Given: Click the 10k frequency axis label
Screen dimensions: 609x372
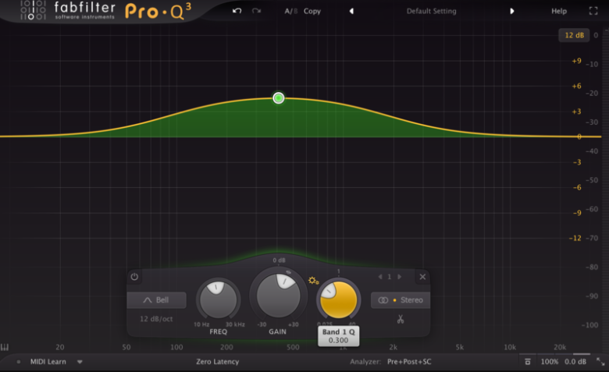Looking at the screenshot, I should click(x=510, y=347).
